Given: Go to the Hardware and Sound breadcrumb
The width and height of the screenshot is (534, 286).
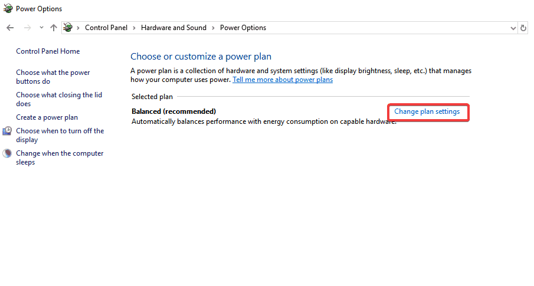Looking at the screenshot, I should point(173,28).
